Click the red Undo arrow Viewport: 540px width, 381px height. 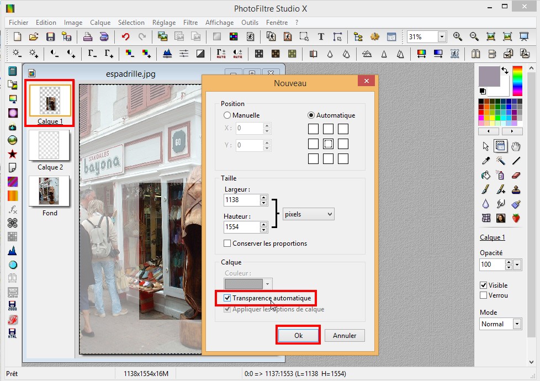pyautogui.click(x=126, y=36)
